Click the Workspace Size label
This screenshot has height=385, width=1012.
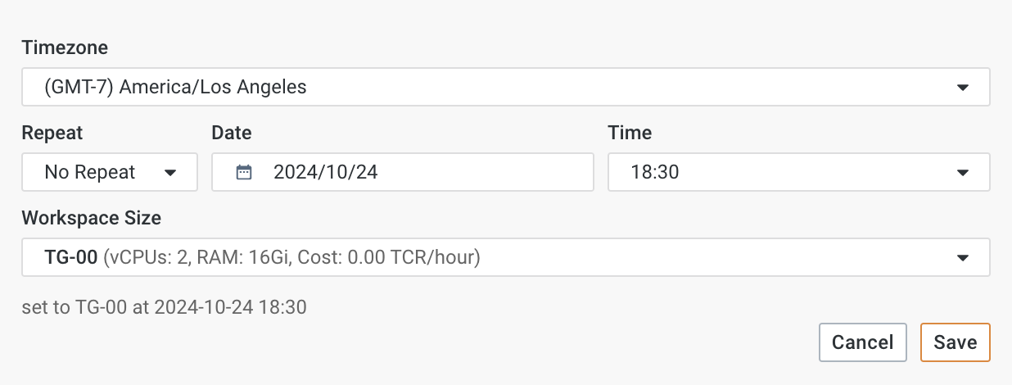tap(91, 218)
